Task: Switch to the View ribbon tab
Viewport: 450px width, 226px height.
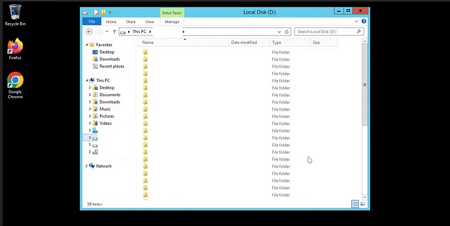Action: 150,22
